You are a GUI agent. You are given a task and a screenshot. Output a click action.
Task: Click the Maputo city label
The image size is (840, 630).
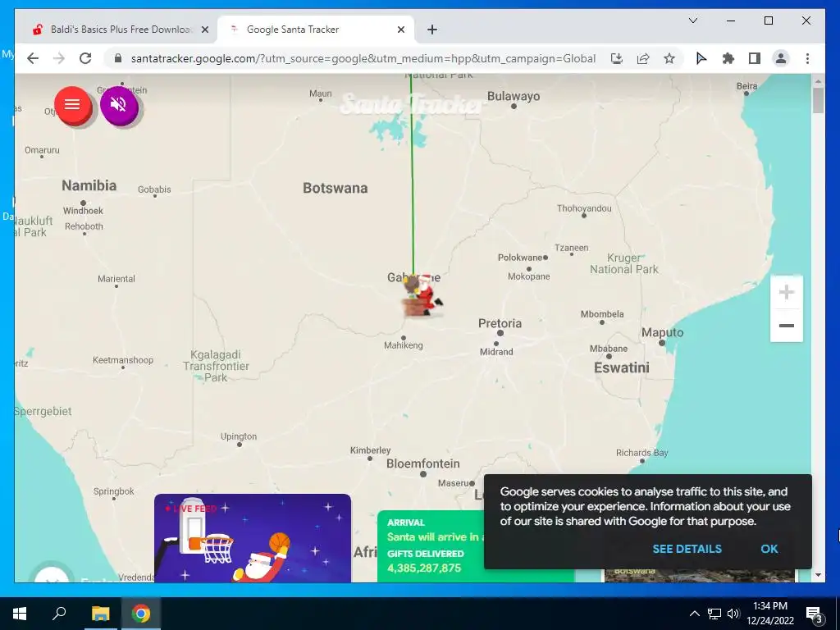pos(662,332)
